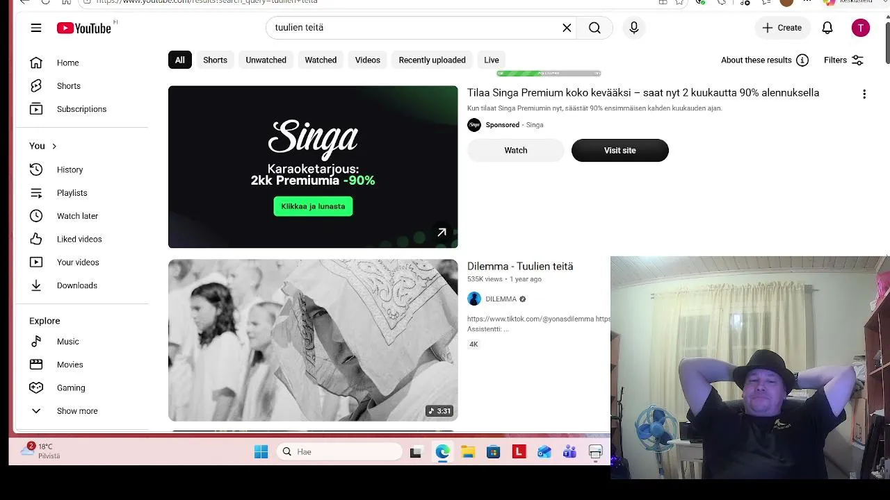Open the account avatar menu
The height and width of the screenshot is (500, 890).
pyautogui.click(x=861, y=28)
